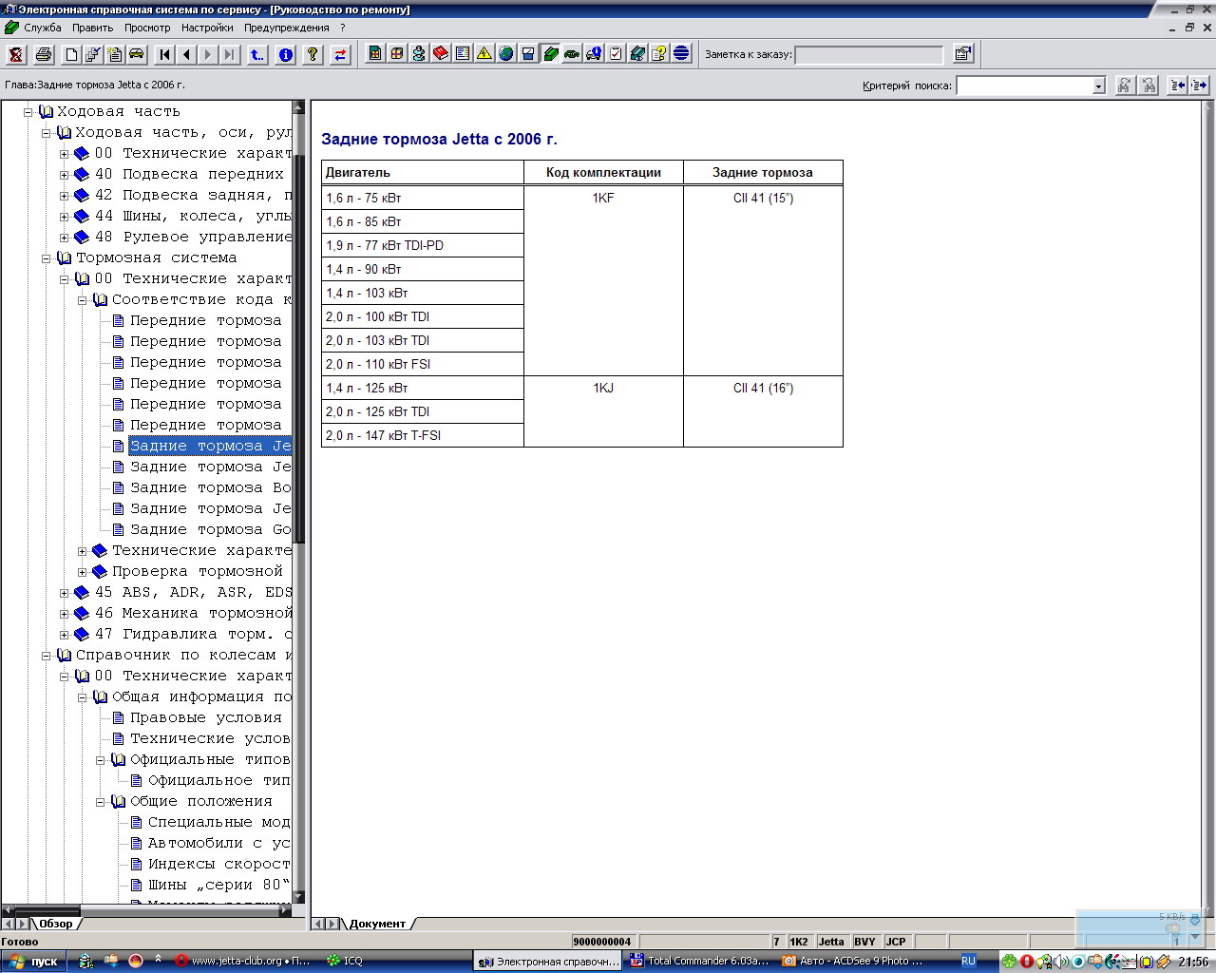The image size is (1216, 973).
Task: Click the yellow question mark help icon
Action: 313,54
